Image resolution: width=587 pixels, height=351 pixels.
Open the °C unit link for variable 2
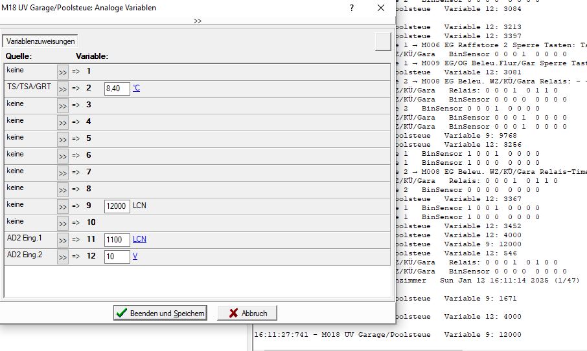[x=136, y=89]
